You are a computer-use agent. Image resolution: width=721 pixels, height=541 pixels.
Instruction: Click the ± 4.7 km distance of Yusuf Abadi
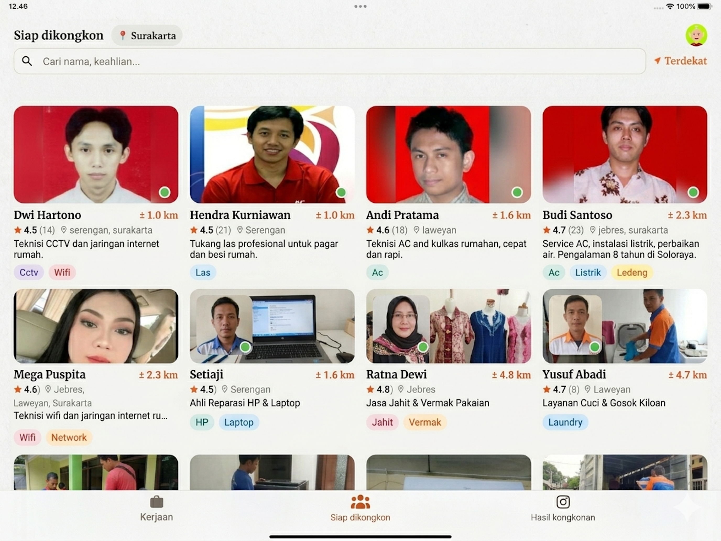687,375
